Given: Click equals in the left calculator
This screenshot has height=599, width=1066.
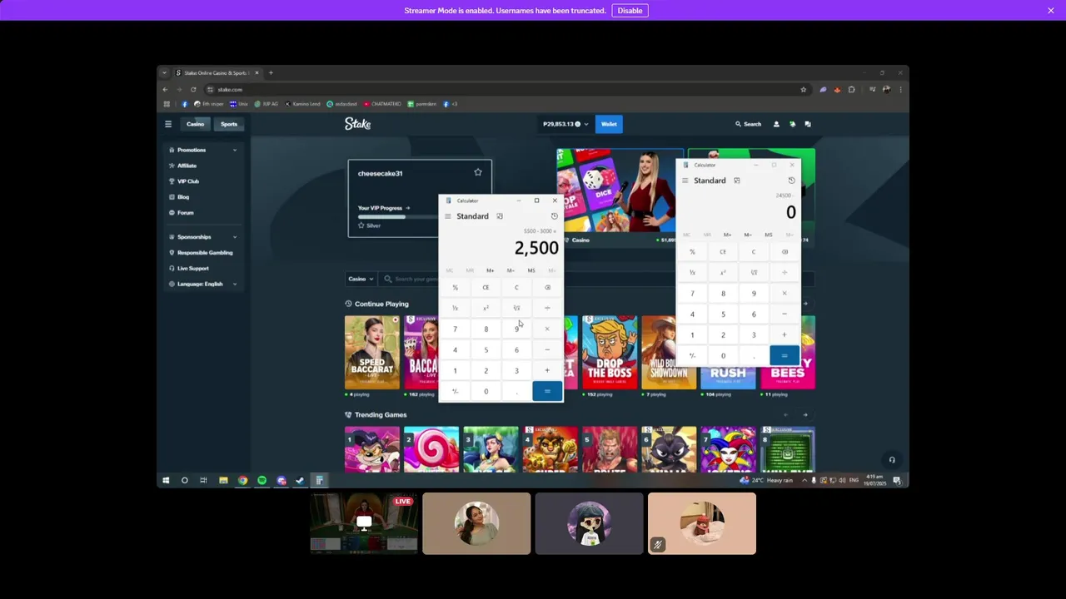Looking at the screenshot, I should (547, 391).
